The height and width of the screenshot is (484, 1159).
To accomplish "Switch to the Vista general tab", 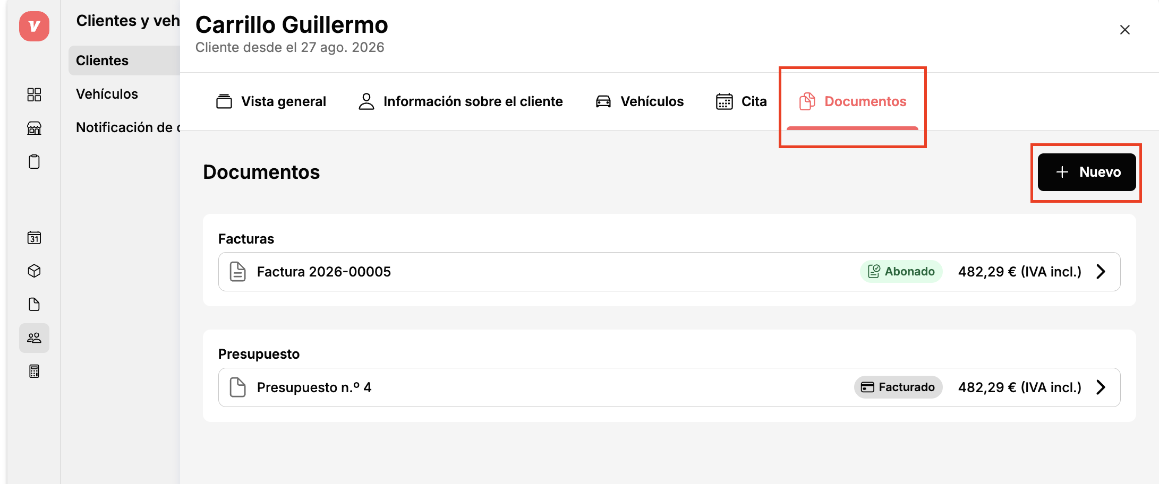I will tap(271, 101).
